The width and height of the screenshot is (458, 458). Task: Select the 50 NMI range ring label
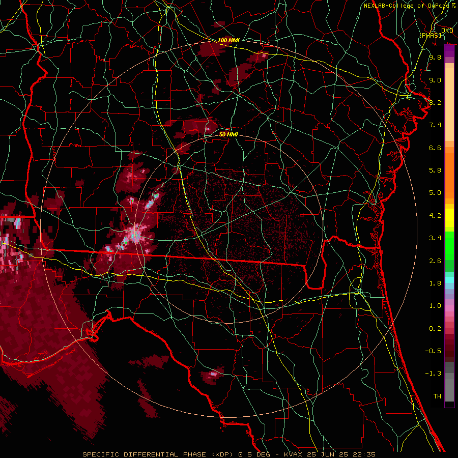(228, 134)
